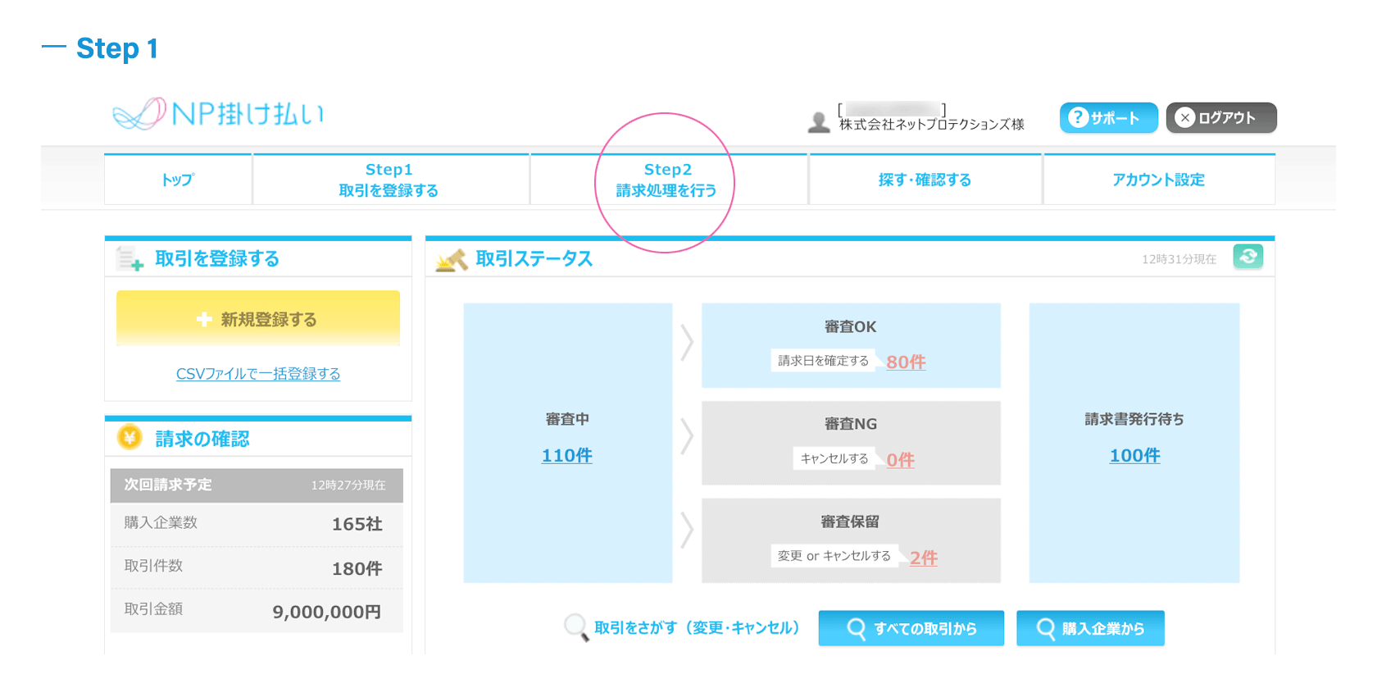
Task: Click the 請求日を確定する label
Action: pyautogui.click(x=823, y=361)
